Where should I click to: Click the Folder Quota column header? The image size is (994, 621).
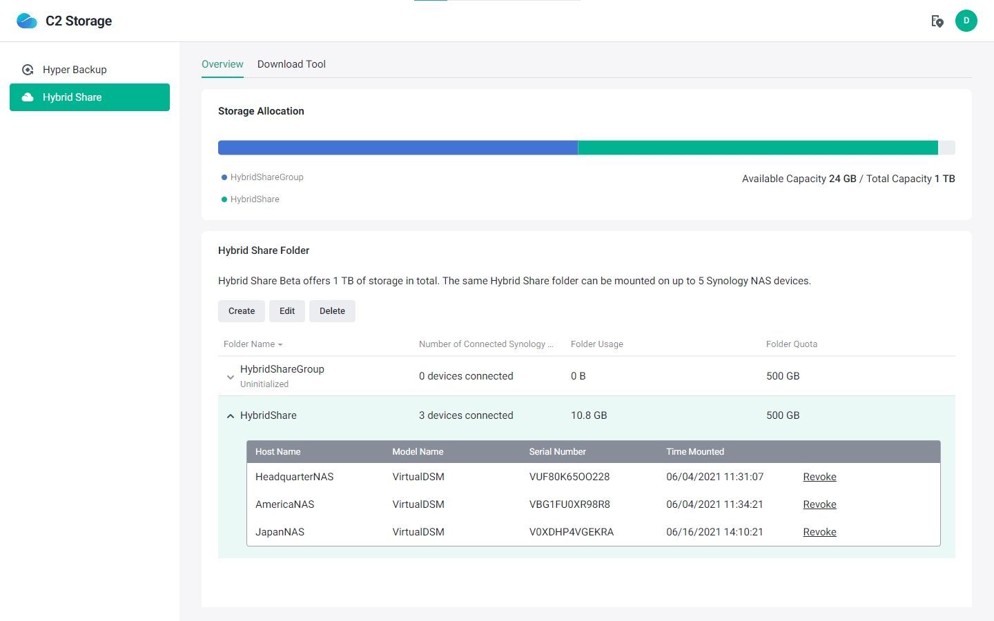coord(792,344)
